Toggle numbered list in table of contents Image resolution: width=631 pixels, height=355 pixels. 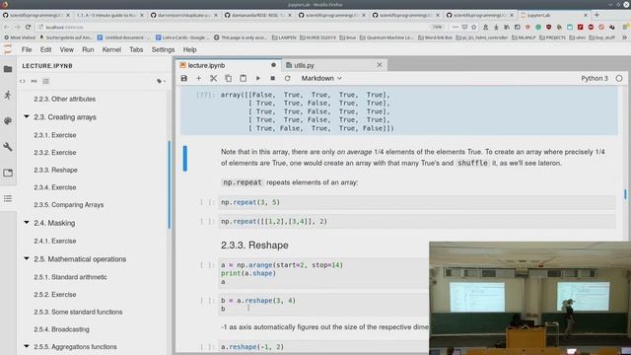45,81
